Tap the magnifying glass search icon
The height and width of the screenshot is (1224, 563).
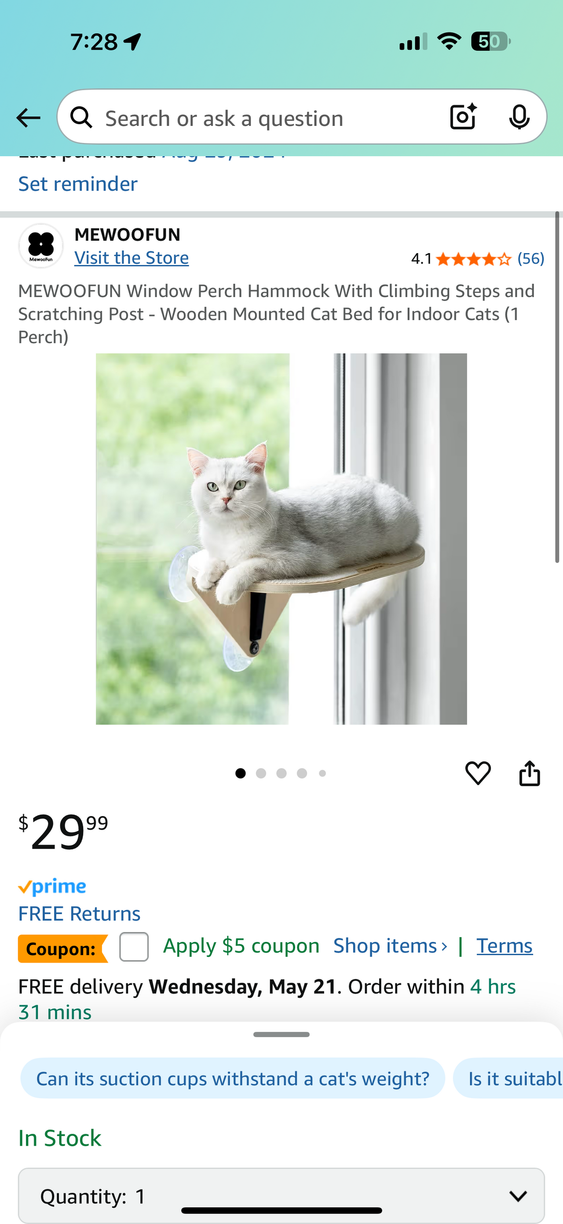click(81, 117)
